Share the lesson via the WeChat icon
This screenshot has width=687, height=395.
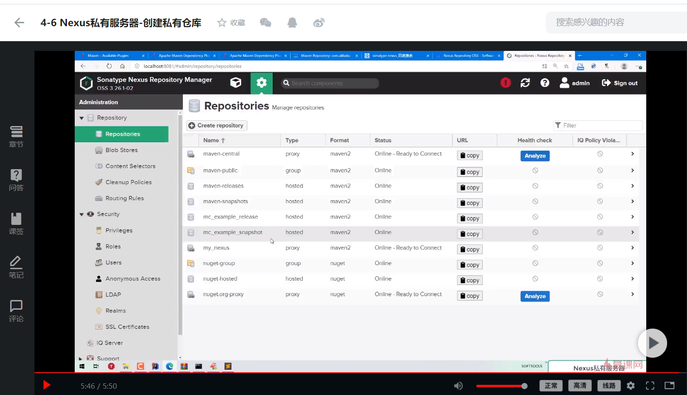[265, 22]
